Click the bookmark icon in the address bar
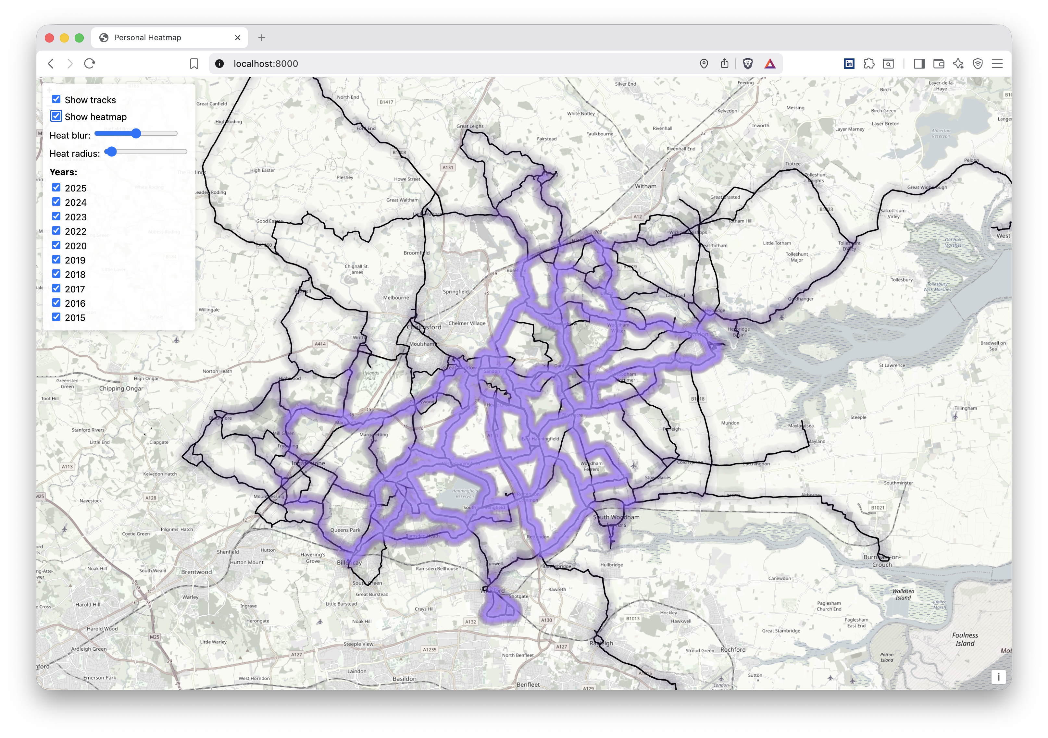This screenshot has width=1048, height=738. point(193,63)
